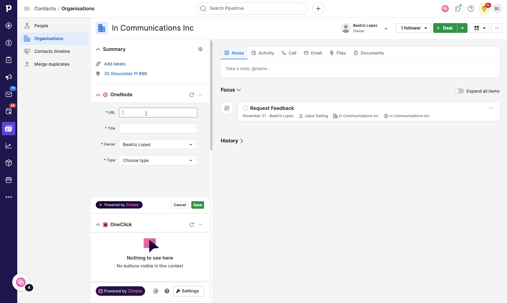Click into the OneNode Title field
Screen dimensions: 507x303
(158, 128)
